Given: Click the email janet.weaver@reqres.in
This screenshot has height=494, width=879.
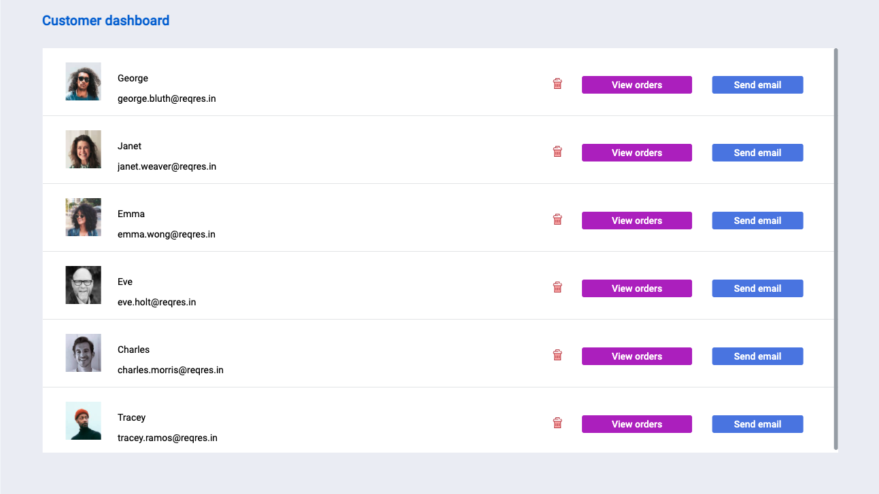Looking at the screenshot, I should [167, 166].
